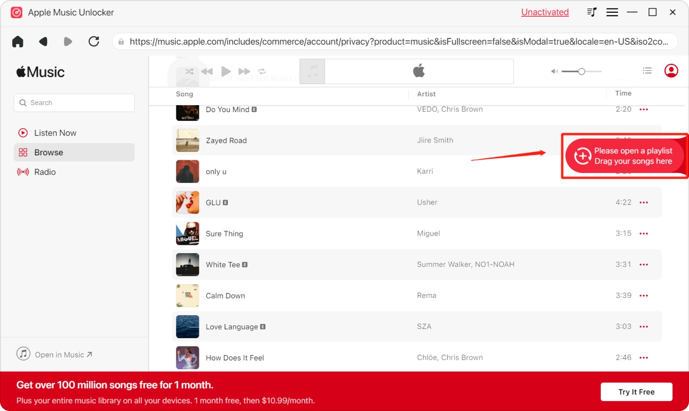Open more options for White Tee
Screen dimensions: 689x411
coord(644,264)
